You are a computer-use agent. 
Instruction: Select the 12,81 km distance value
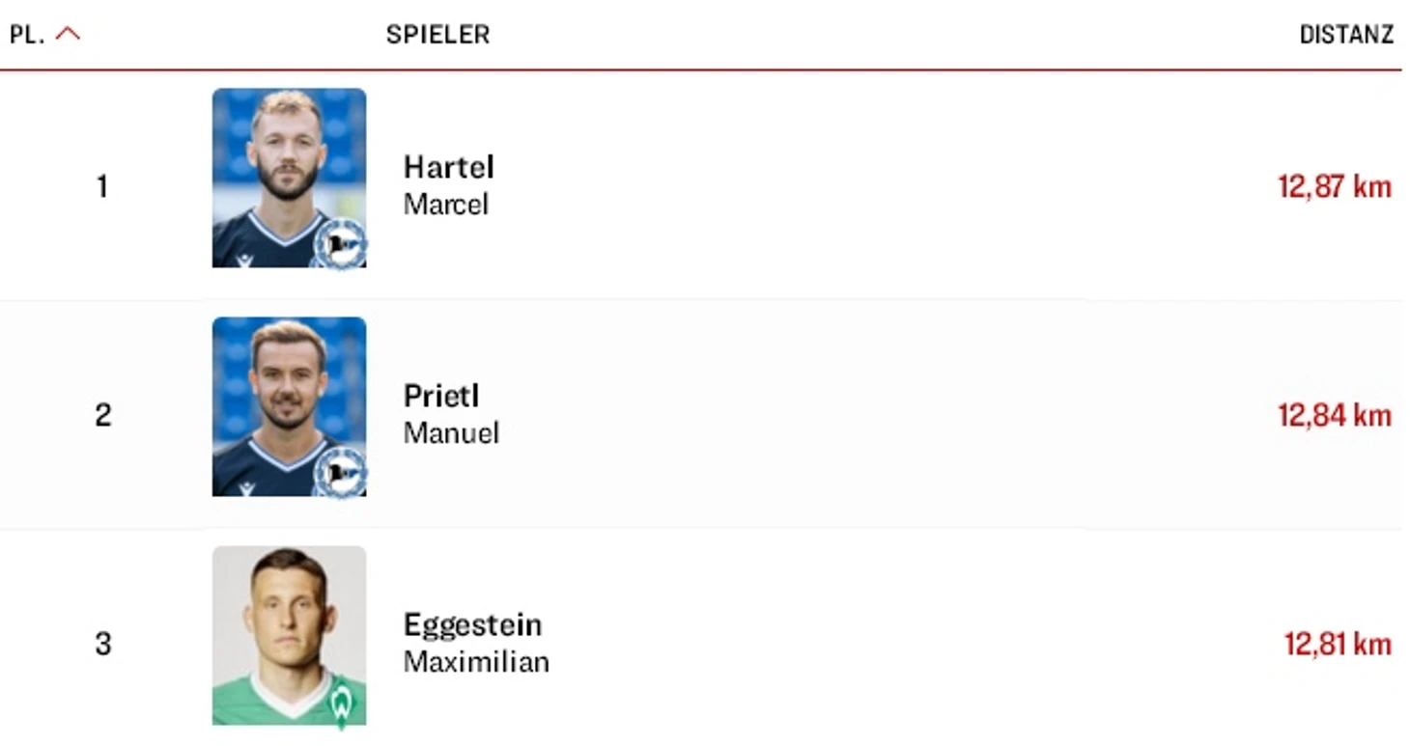1338,644
